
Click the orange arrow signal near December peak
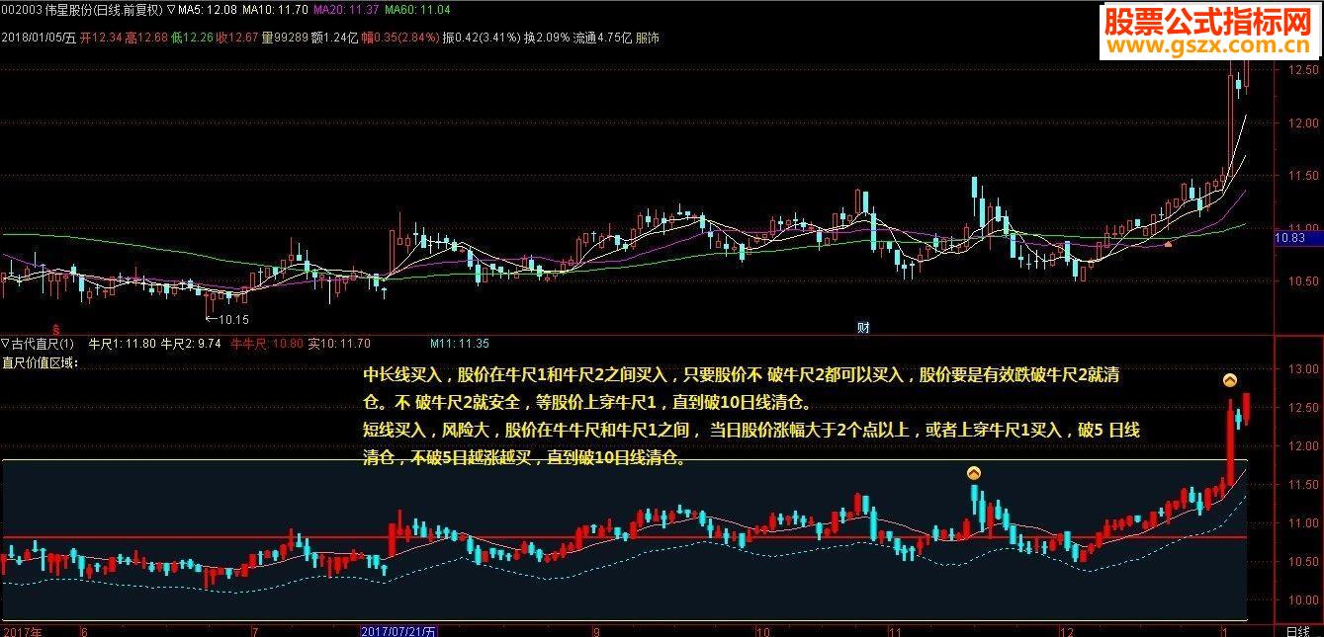974,473
